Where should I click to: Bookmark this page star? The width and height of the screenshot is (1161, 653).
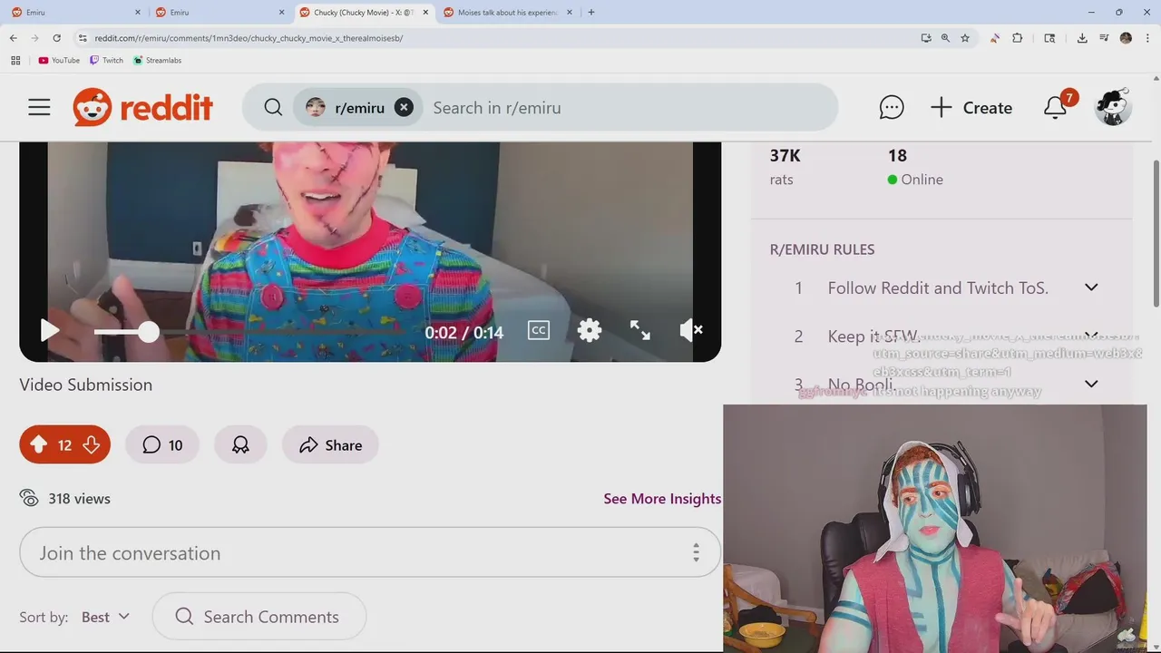point(965,38)
